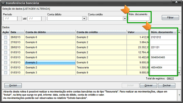Image resolution: width=183 pixels, height=103 pixels.
Task: Select the Exemplo 3 debit cell
Action: click(50, 73)
